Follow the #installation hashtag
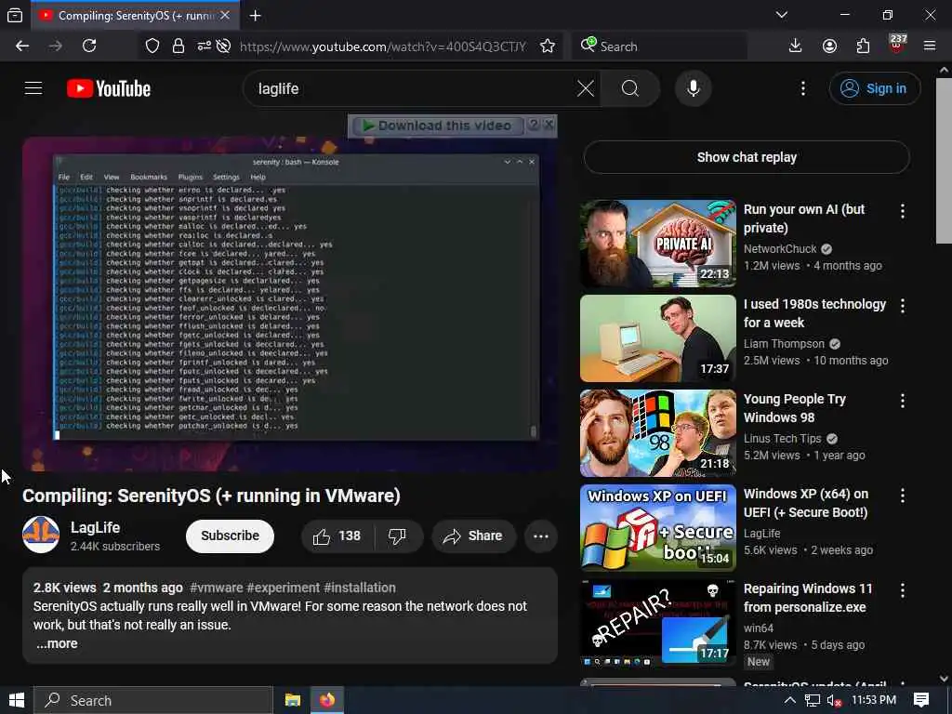 click(x=360, y=588)
